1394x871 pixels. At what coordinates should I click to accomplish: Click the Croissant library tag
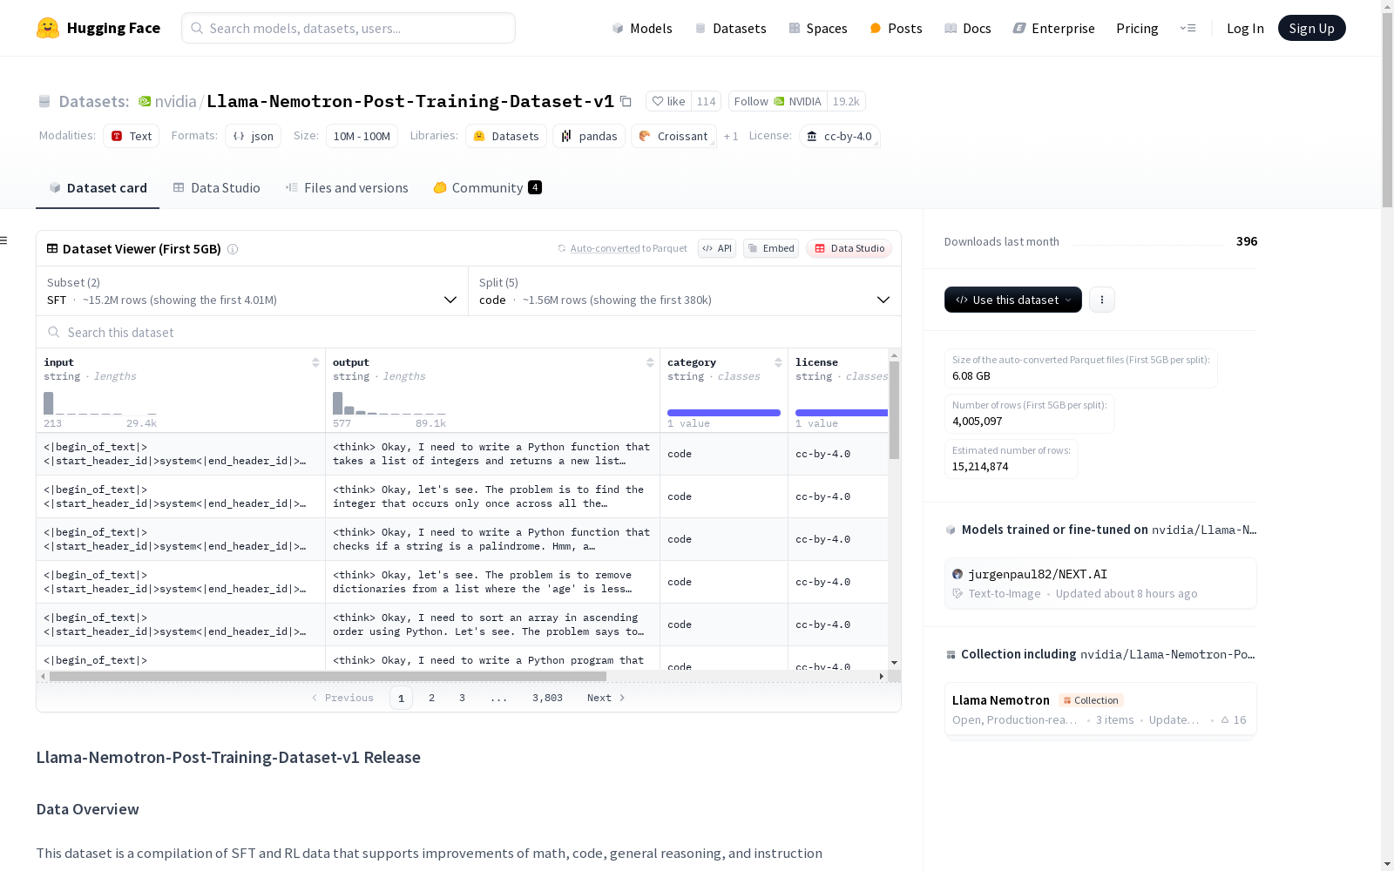click(x=673, y=136)
